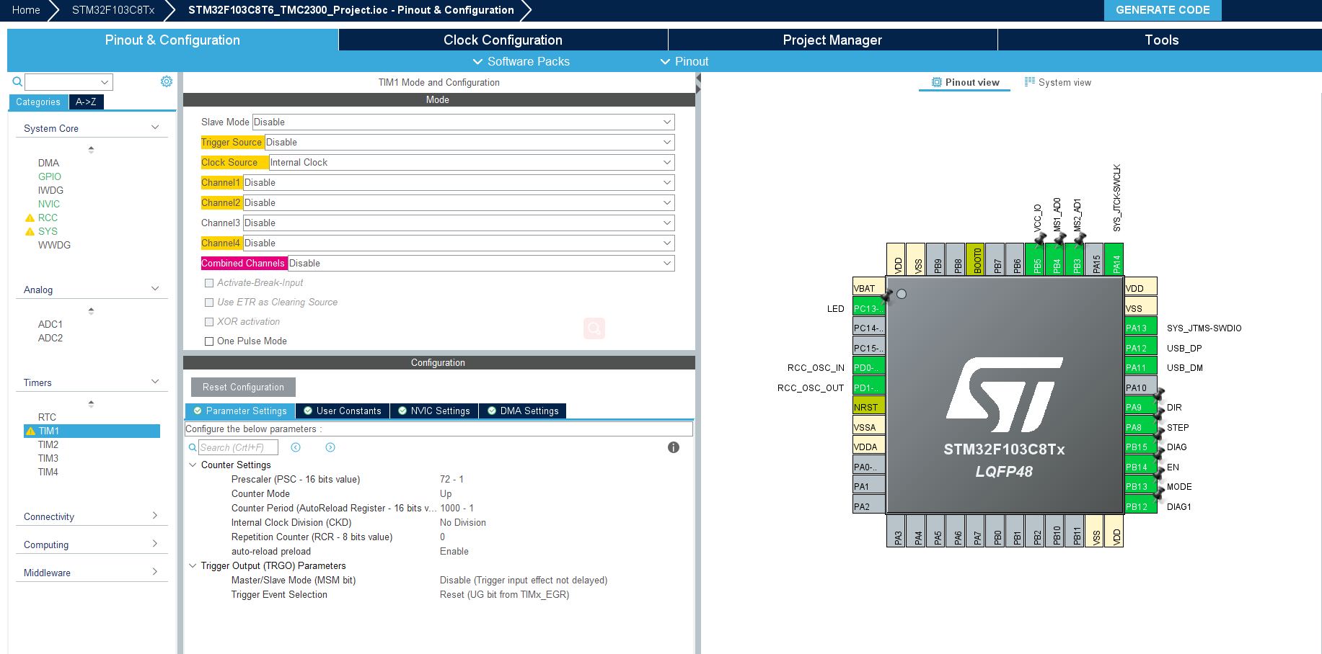This screenshot has height=654, width=1322.
Task: Select PC13 pin labeled LED
Action: coord(868,308)
